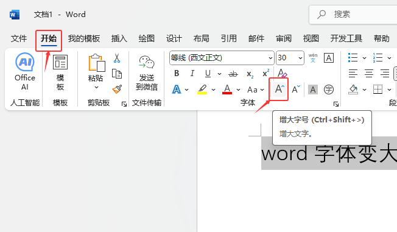Expand underline style dropdown arrow
Screen dimensions: 397x232
220,74
